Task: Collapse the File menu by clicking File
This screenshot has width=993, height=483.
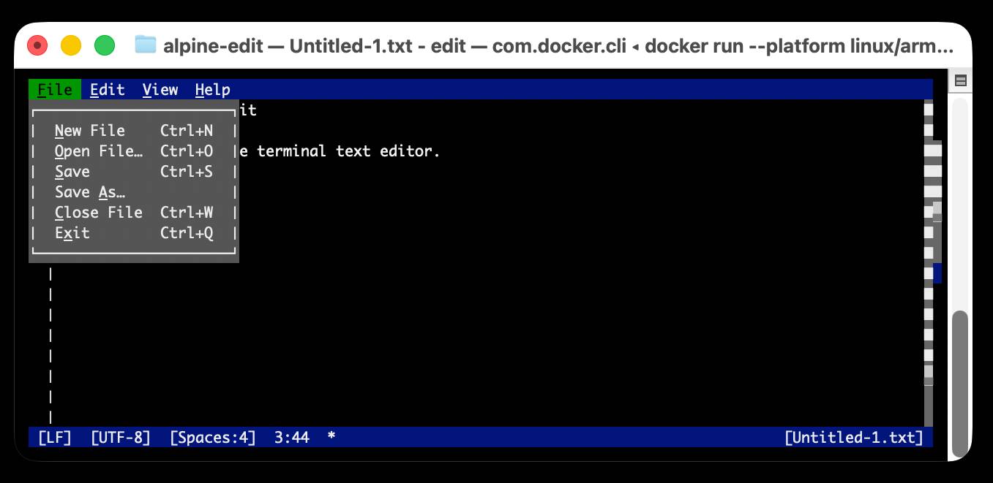Action: [54, 89]
